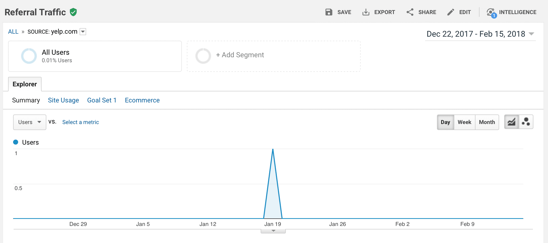Click the SHARE label
This screenshot has height=243, width=548.
tap(427, 12)
